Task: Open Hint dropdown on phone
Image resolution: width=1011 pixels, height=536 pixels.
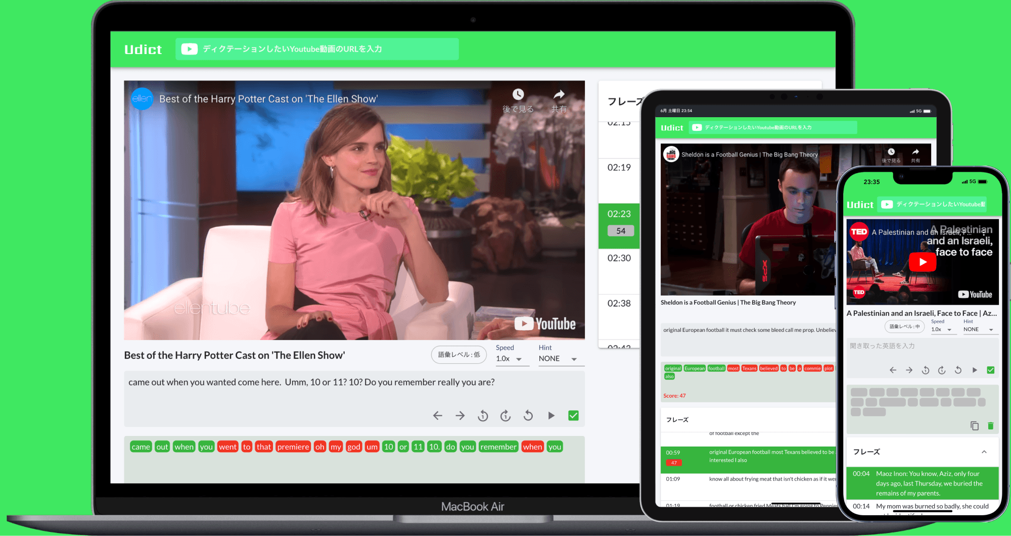Action: point(978,329)
